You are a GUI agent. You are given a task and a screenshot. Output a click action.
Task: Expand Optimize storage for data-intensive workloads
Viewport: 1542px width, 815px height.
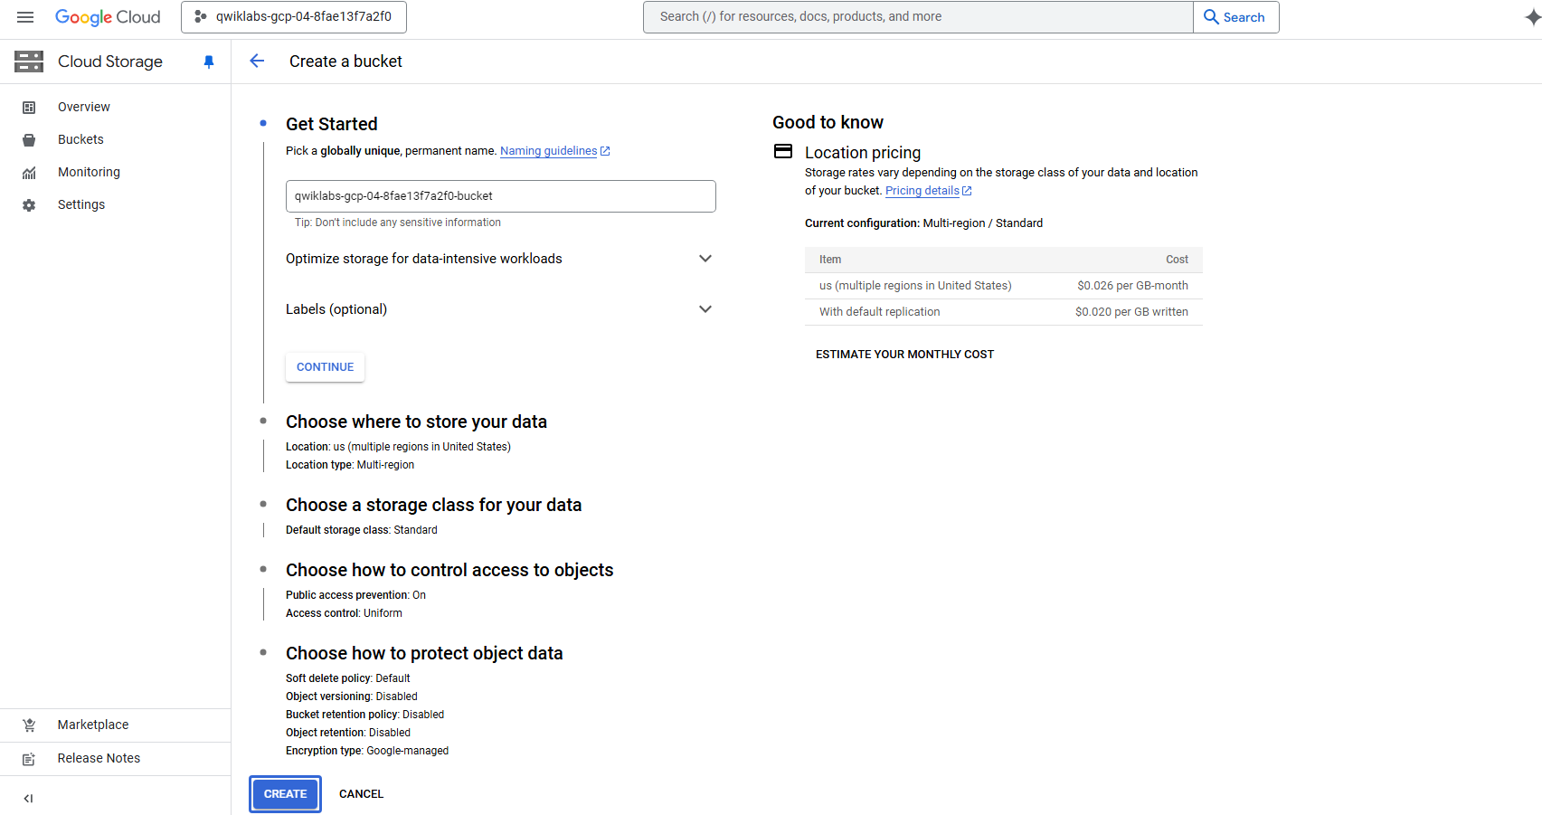coord(500,259)
